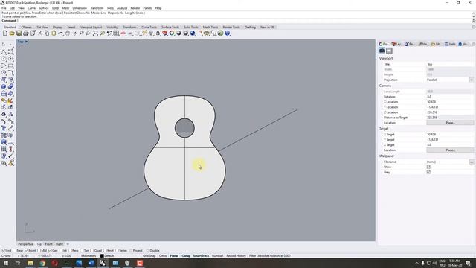Open the Top viewport title dropdown arrow
This screenshot has height=268, width=476.
tap(27, 42)
